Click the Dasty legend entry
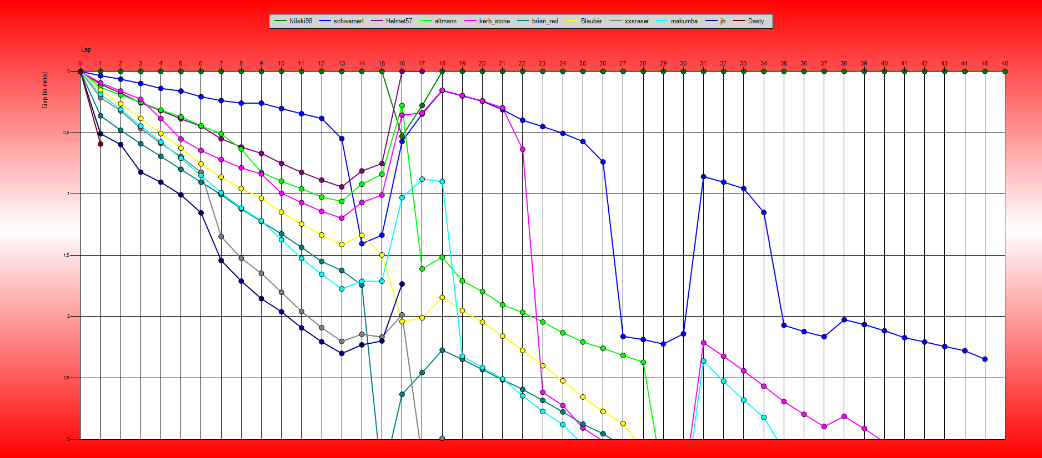 tap(749, 21)
